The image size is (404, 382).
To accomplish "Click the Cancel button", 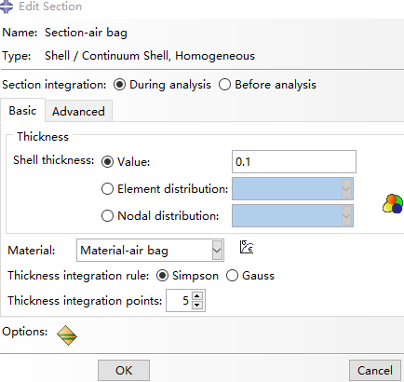I will click(x=375, y=370).
